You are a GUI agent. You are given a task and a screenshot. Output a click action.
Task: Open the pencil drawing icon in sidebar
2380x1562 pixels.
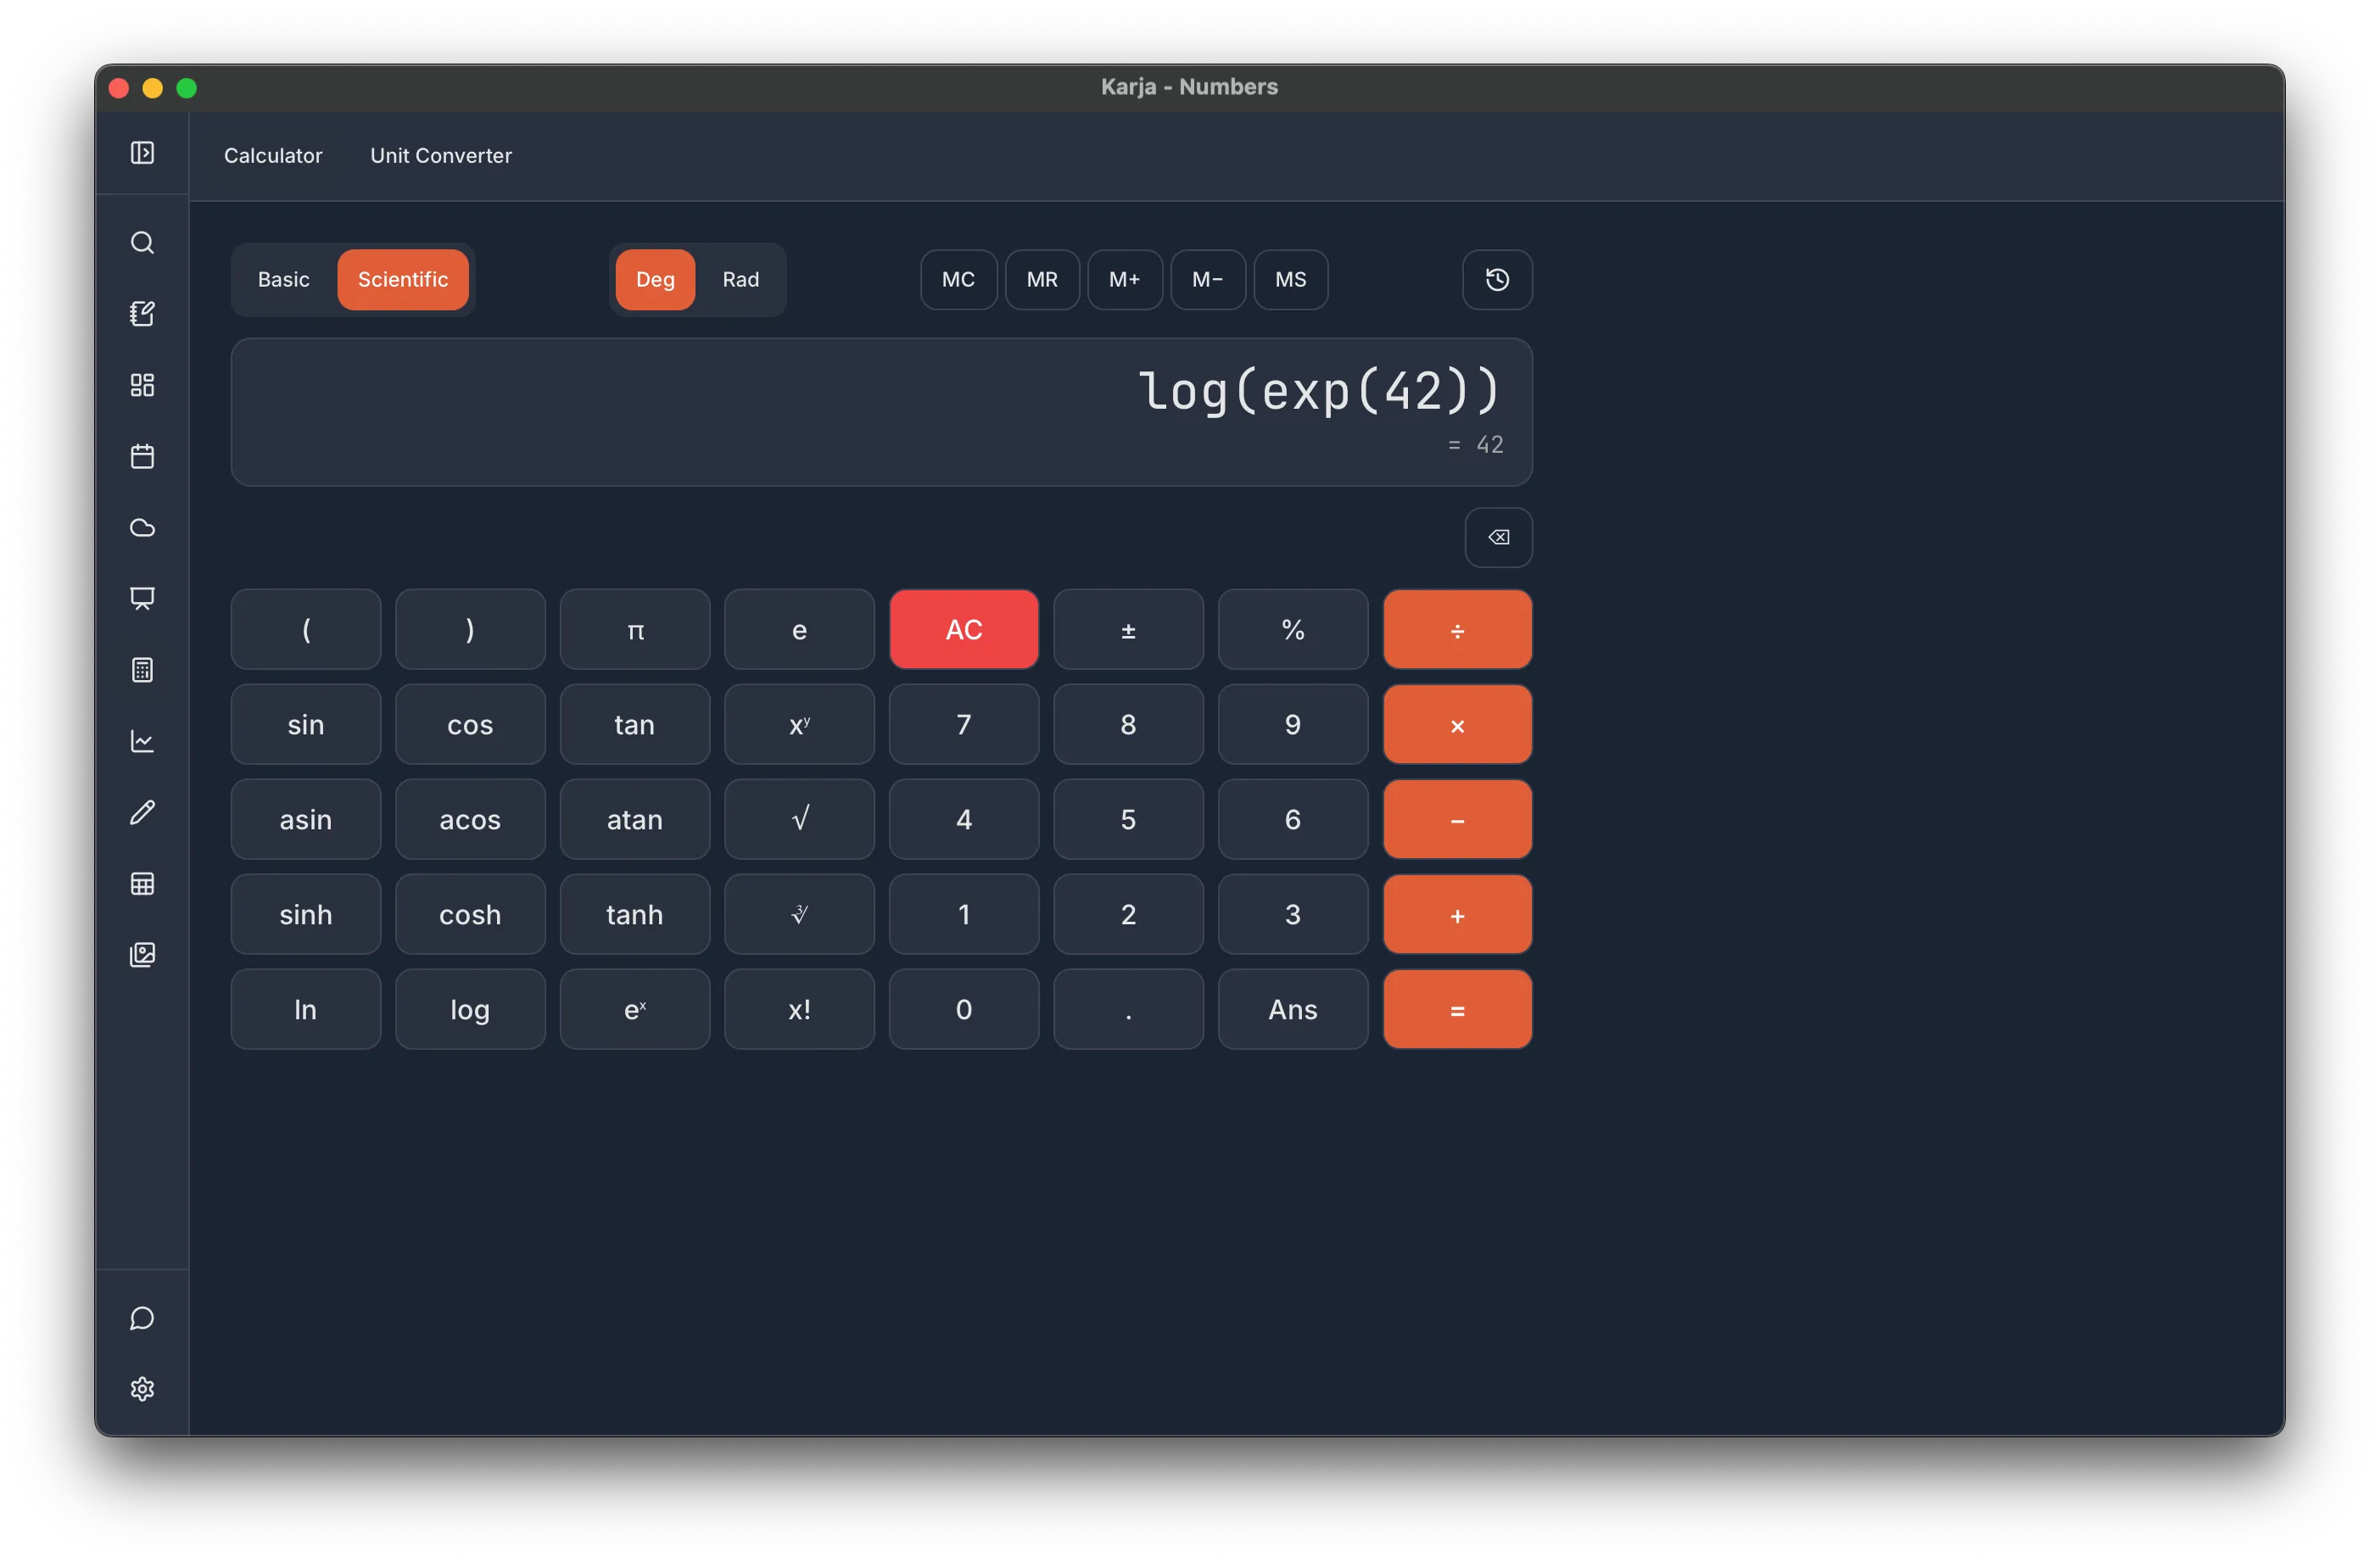142,812
